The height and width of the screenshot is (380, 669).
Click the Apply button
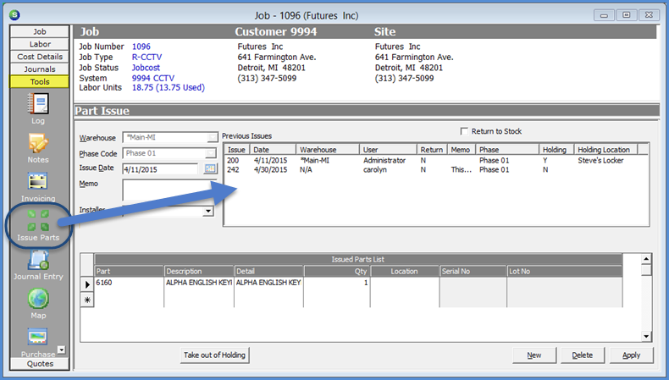[x=631, y=355]
